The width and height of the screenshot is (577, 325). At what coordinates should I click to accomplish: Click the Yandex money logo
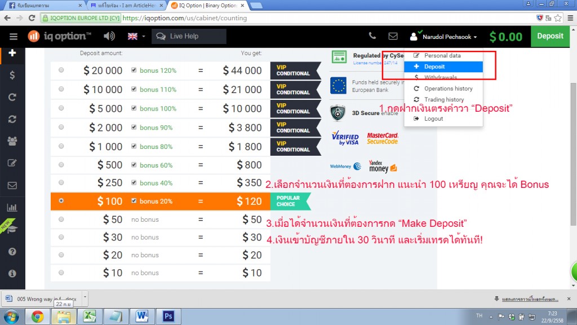(x=383, y=166)
